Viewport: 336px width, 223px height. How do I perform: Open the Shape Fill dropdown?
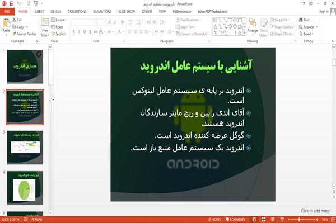[279, 20]
